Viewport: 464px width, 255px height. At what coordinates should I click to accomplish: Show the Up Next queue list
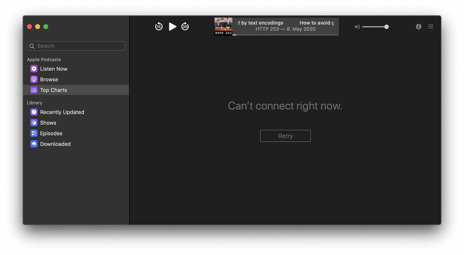(x=430, y=27)
